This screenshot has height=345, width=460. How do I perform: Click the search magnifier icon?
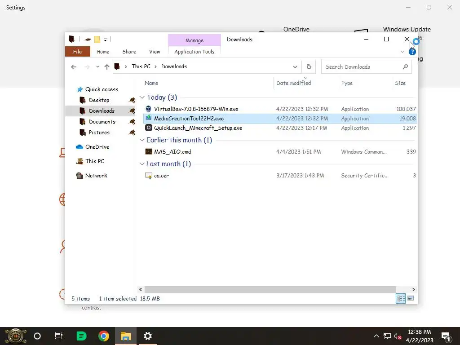point(405,66)
